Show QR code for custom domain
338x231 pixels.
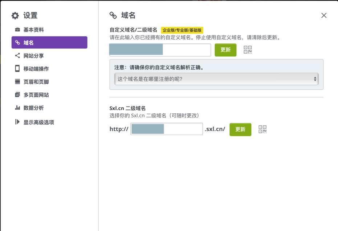pyautogui.click(x=248, y=50)
